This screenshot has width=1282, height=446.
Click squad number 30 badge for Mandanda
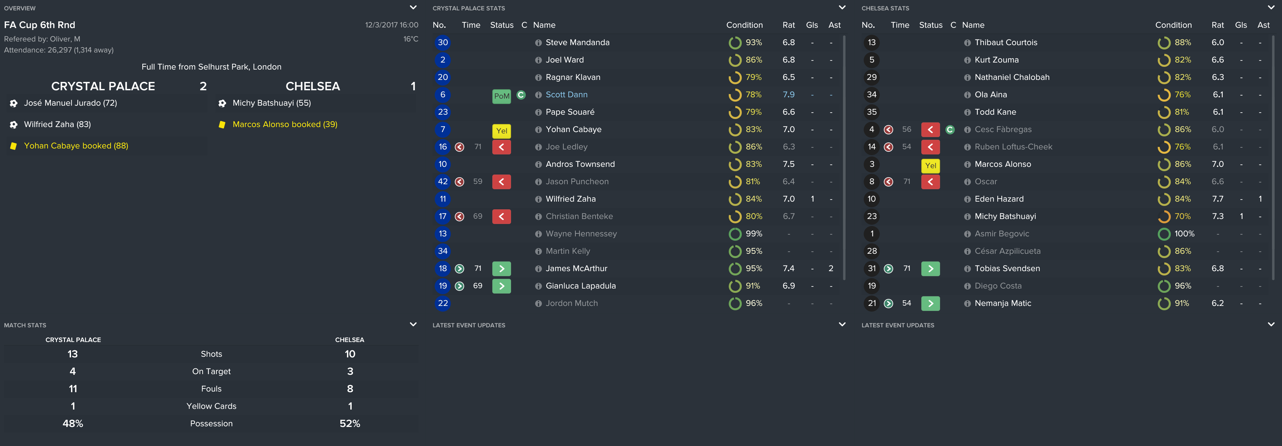tap(442, 43)
